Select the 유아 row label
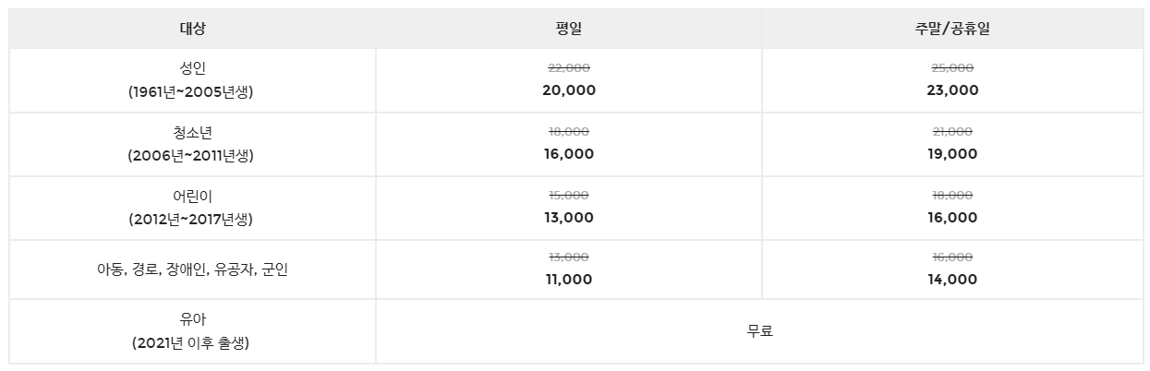The width and height of the screenshot is (1150, 371). 192,322
